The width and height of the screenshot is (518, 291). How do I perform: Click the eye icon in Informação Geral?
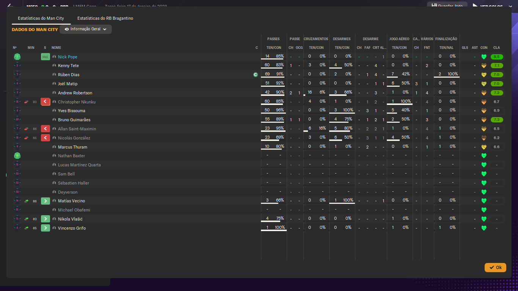[x=67, y=29]
